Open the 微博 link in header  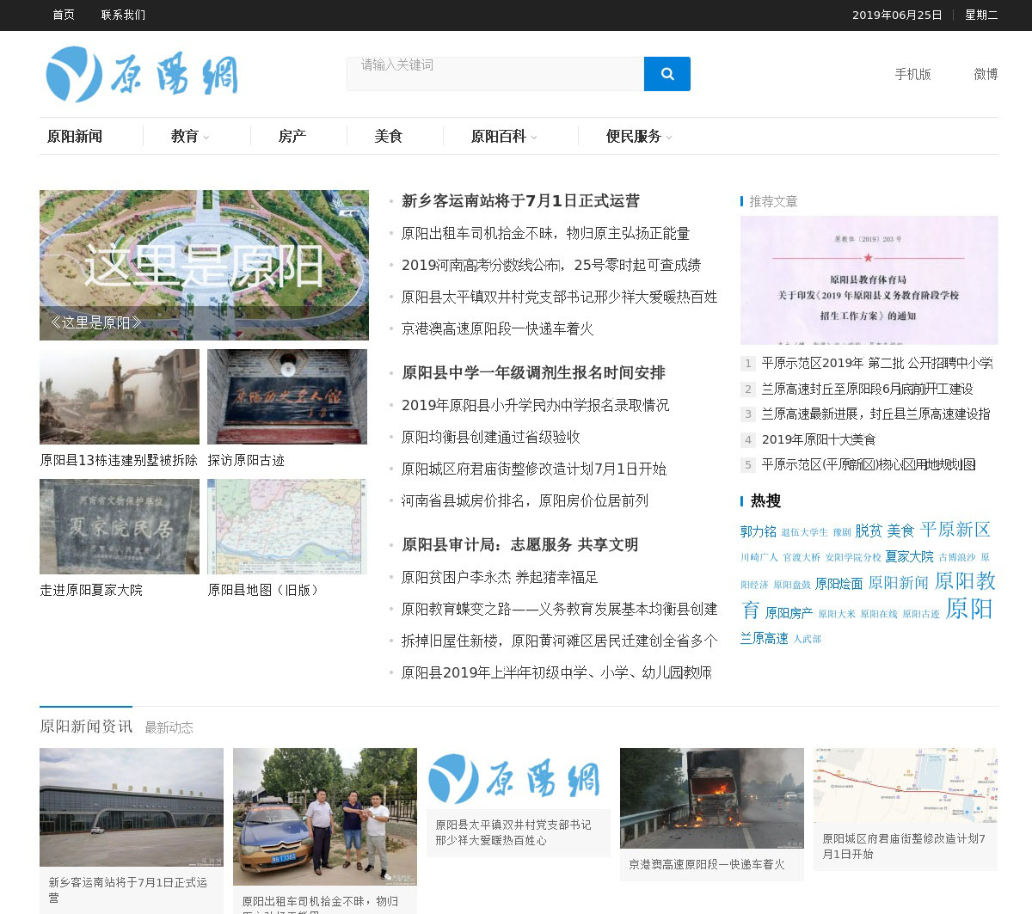tap(986, 75)
